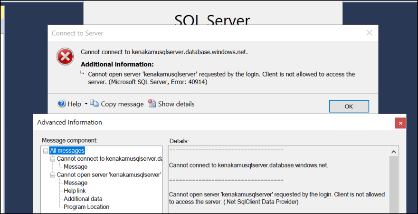Click the Details pane scrollbar track
The height and width of the screenshot is (214, 418).
pos(394,185)
